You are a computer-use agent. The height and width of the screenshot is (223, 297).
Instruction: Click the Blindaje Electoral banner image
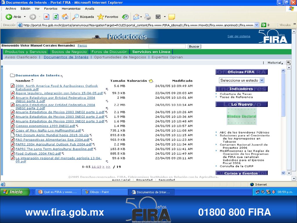242,116
